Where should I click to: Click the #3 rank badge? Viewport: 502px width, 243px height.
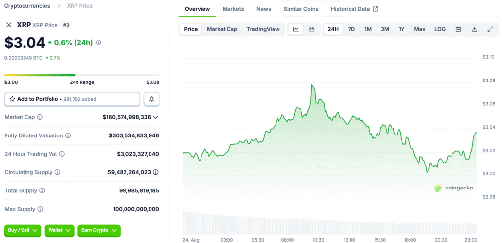pos(66,25)
